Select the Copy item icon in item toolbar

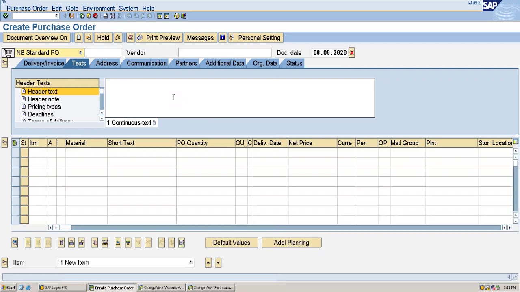pos(94,243)
